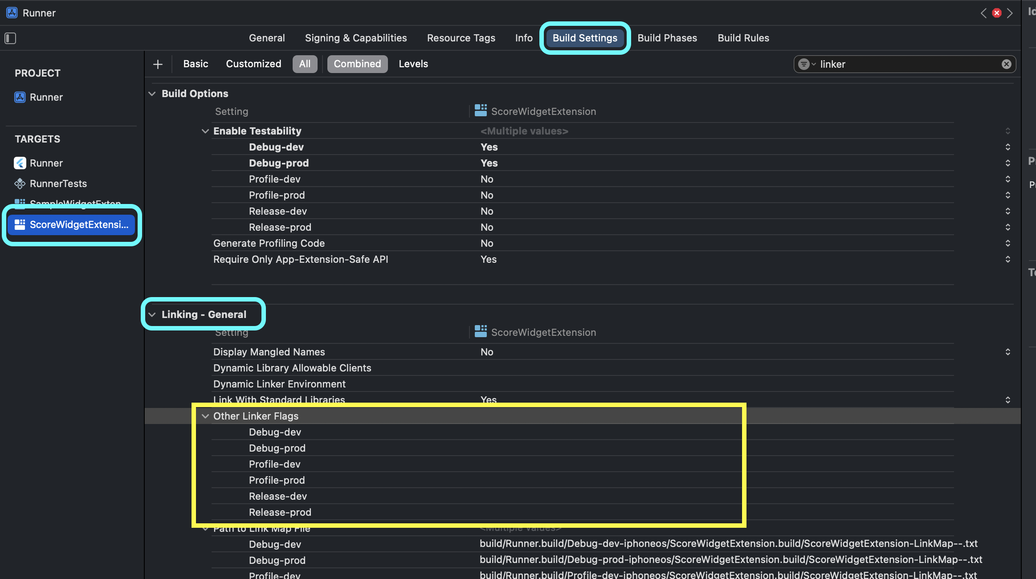Select Other Linker Flags Debug-dev row

click(x=583, y=432)
